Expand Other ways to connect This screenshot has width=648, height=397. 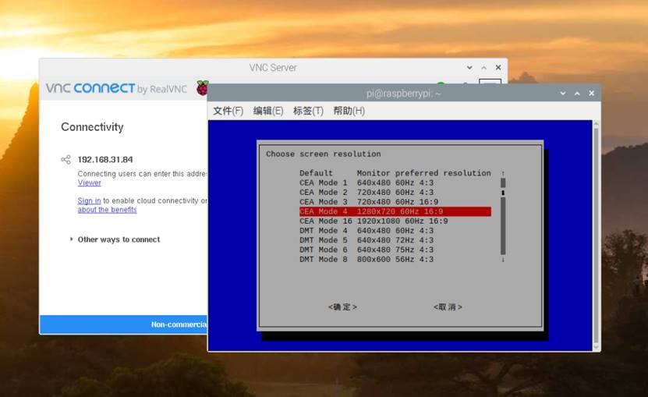click(115, 239)
